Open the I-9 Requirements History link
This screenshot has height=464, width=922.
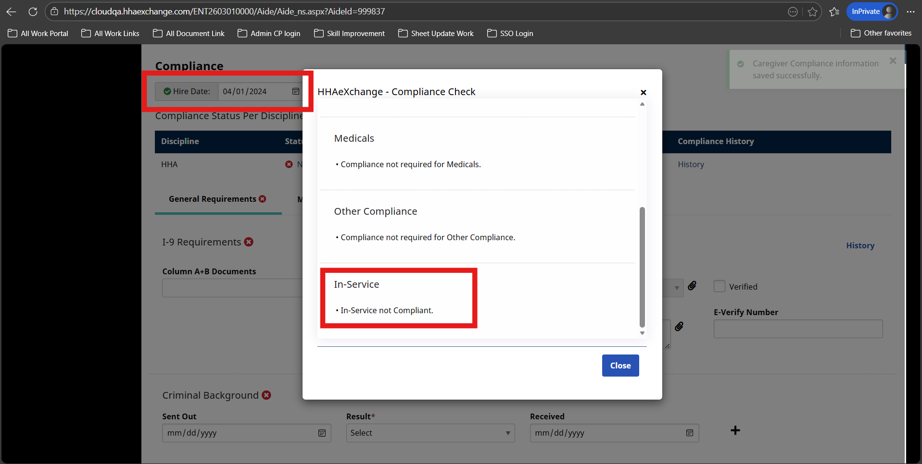[860, 245]
